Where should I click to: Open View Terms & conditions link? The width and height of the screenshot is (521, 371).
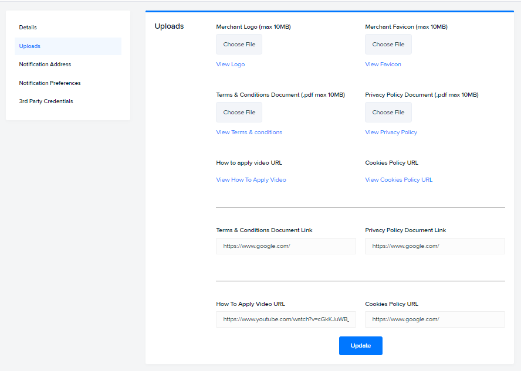point(249,132)
